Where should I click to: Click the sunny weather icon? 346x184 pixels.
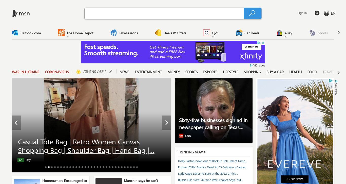tap(79, 72)
